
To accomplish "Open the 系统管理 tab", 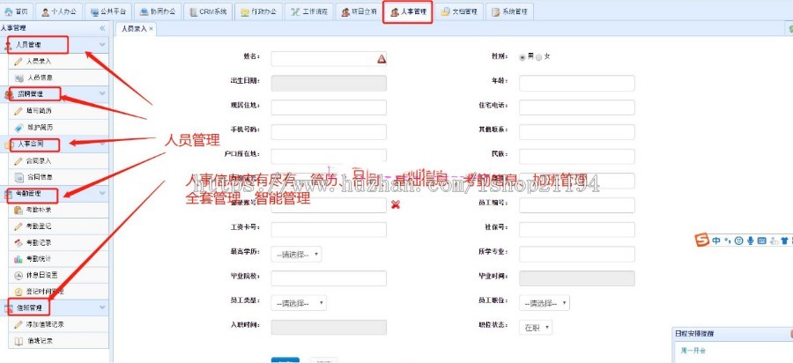I will pos(509,11).
